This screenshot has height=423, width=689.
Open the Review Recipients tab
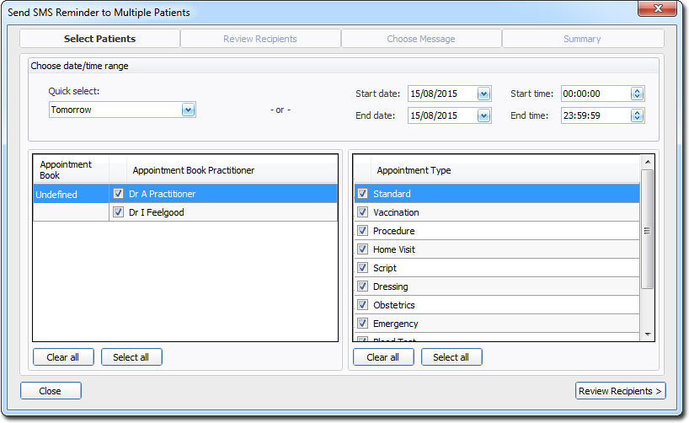click(x=260, y=39)
